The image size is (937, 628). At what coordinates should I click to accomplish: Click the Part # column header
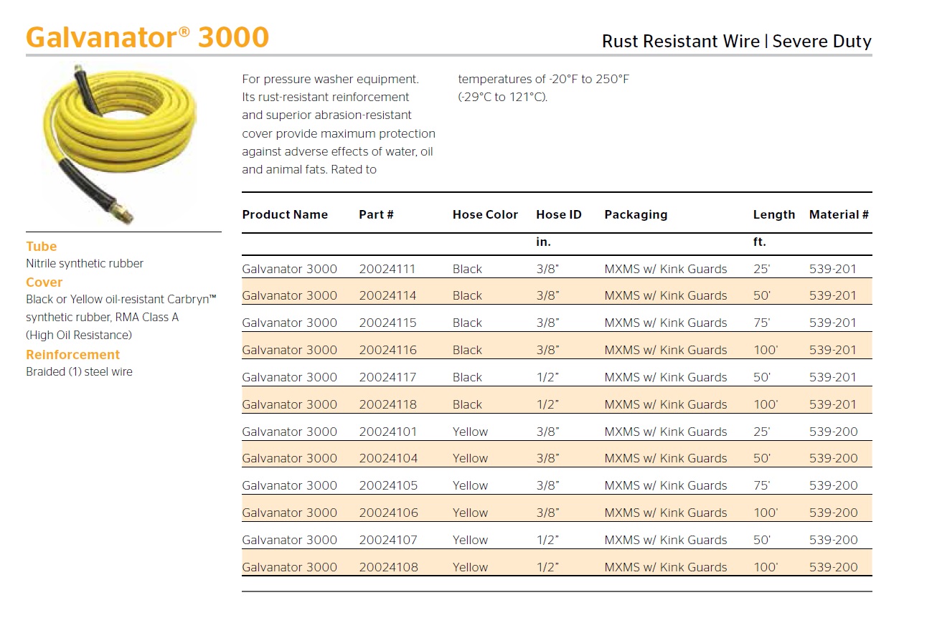pos(376,214)
